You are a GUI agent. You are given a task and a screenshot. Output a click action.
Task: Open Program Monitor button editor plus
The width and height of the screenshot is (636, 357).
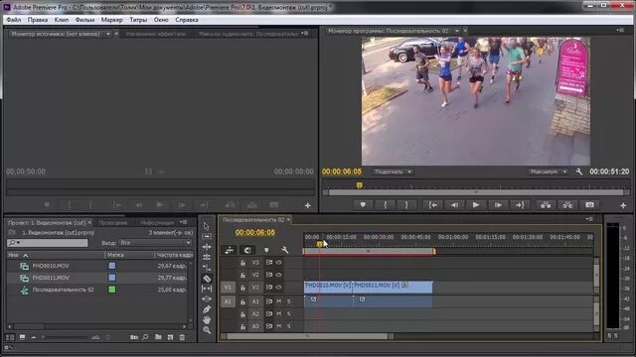(623, 205)
